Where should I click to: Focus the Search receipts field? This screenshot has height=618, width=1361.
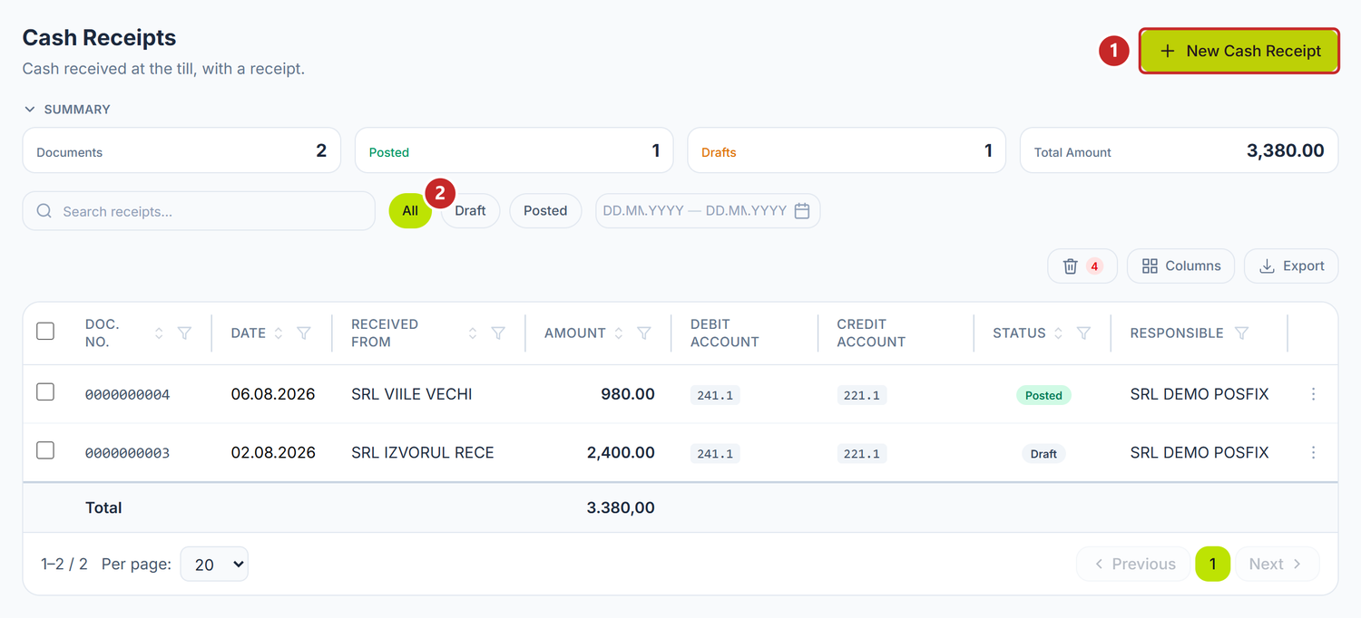coord(199,211)
